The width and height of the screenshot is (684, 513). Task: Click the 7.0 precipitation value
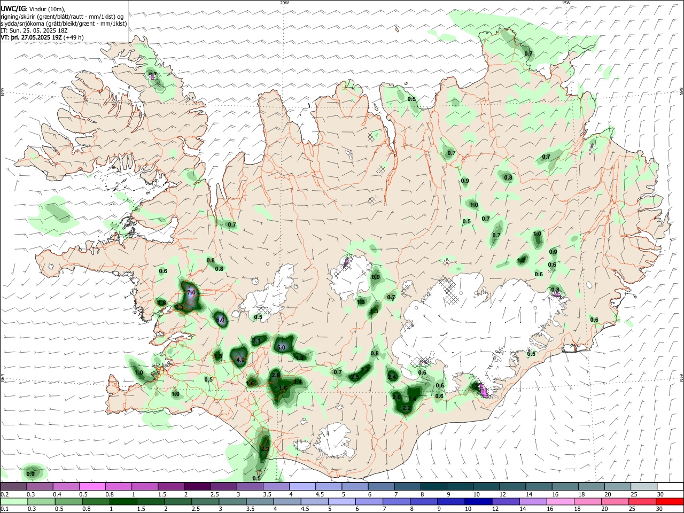191,293
